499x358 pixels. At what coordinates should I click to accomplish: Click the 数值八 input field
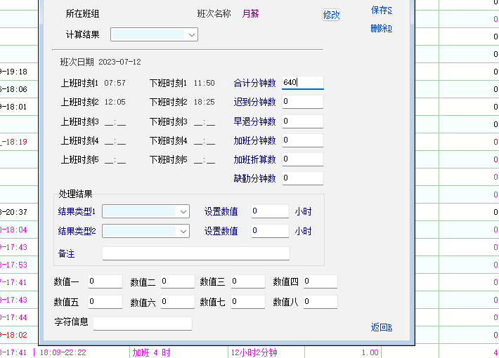coord(320,302)
